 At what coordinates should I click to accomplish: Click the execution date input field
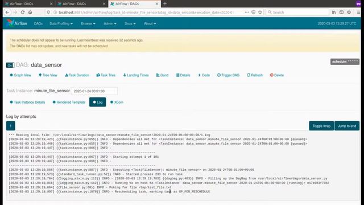[x=94, y=91]
